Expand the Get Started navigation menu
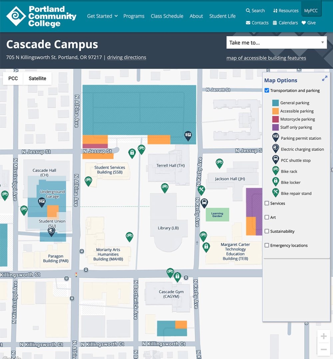Viewport: 333px width, 359px height. 102,16
